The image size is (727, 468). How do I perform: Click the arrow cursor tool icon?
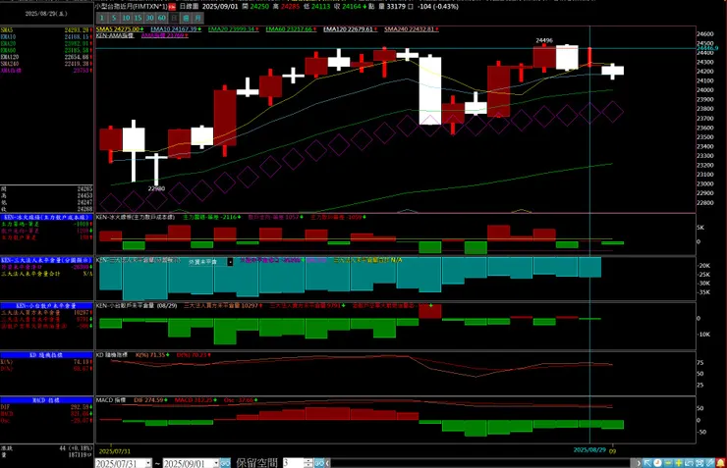pyautogui.click(x=647, y=462)
